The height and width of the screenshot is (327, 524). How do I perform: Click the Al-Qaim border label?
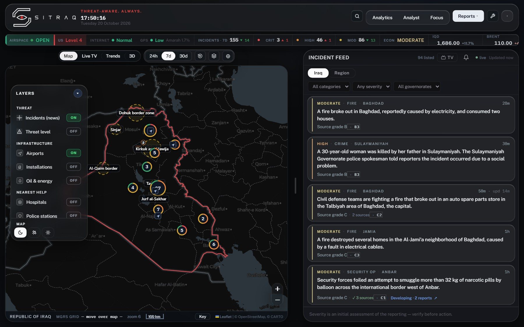pyautogui.click(x=103, y=168)
